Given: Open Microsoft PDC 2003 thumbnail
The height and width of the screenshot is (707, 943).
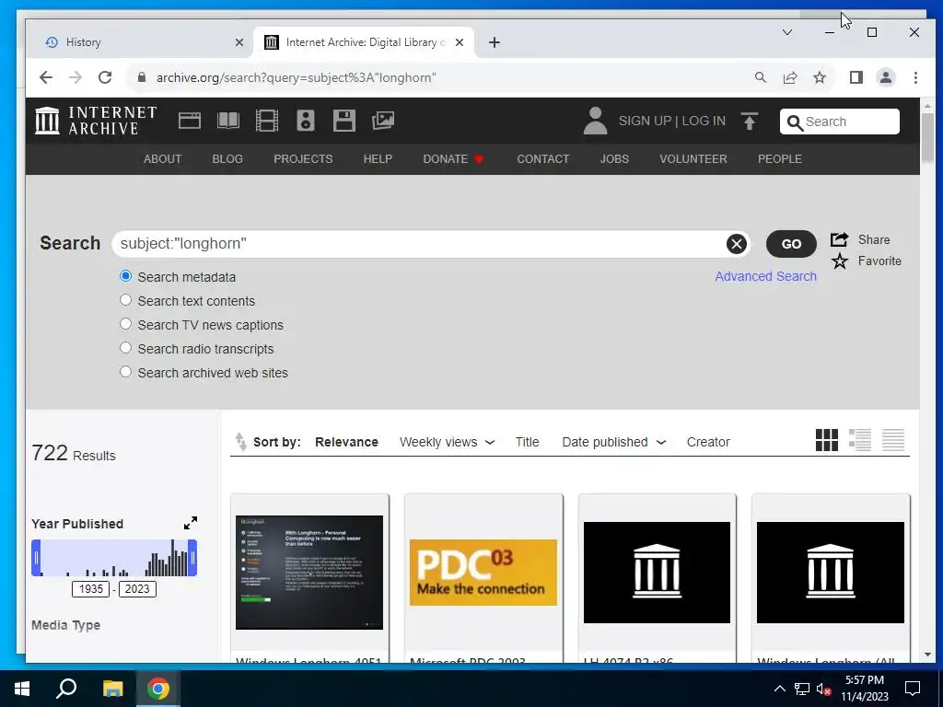Looking at the screenshot, I should pyautogui.click(x=483, y=572).
